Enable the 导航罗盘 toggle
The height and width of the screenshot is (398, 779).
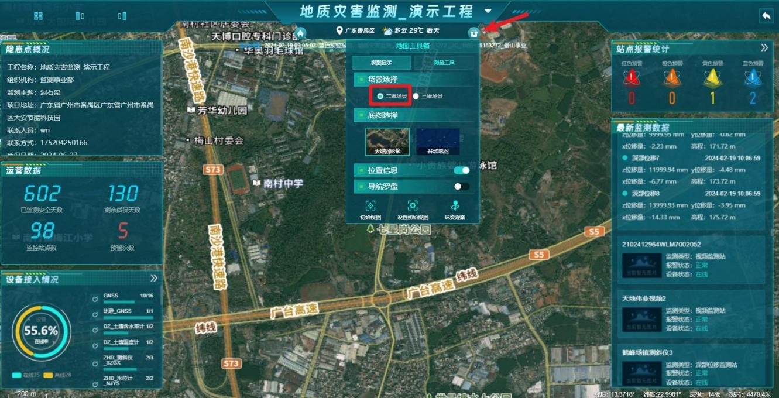point(461,187)
